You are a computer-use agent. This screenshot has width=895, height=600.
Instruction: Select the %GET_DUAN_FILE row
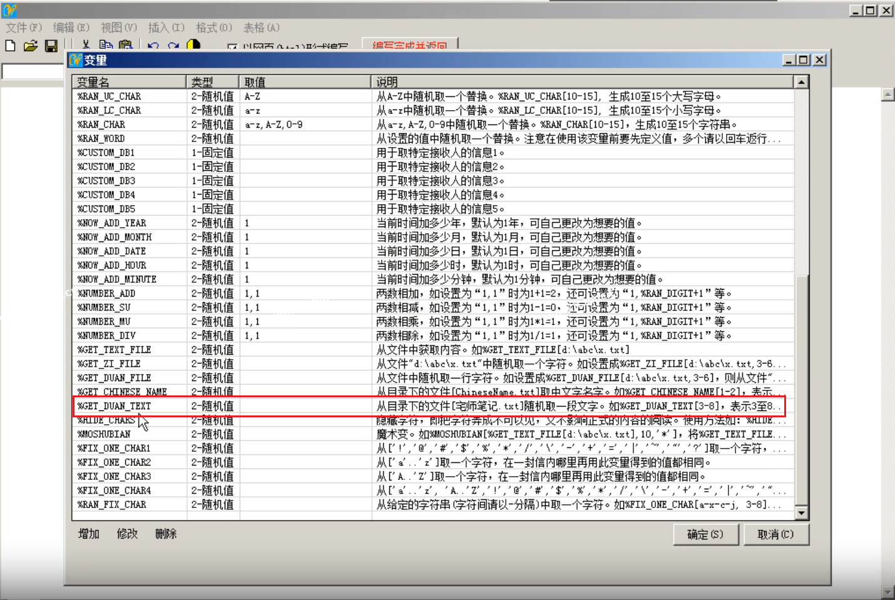pos(433,378)
